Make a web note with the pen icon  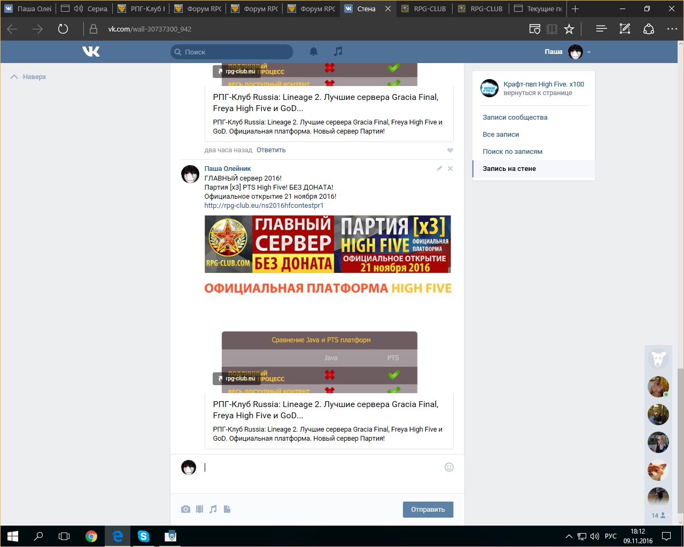[625, 29]
